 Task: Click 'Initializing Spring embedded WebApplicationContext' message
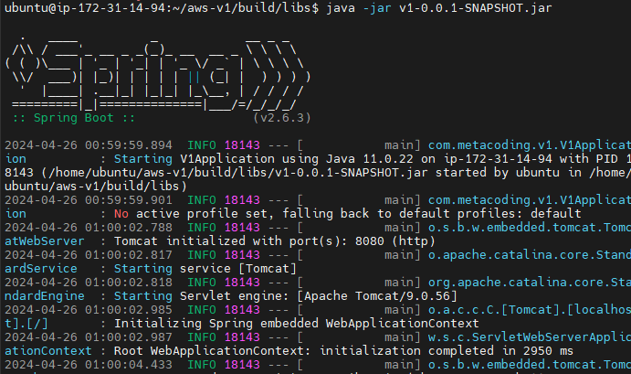(x=296, y=323)
